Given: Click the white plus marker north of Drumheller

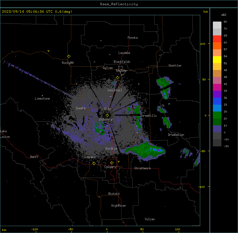Looking at the screenshot, I should click(169, 104).
